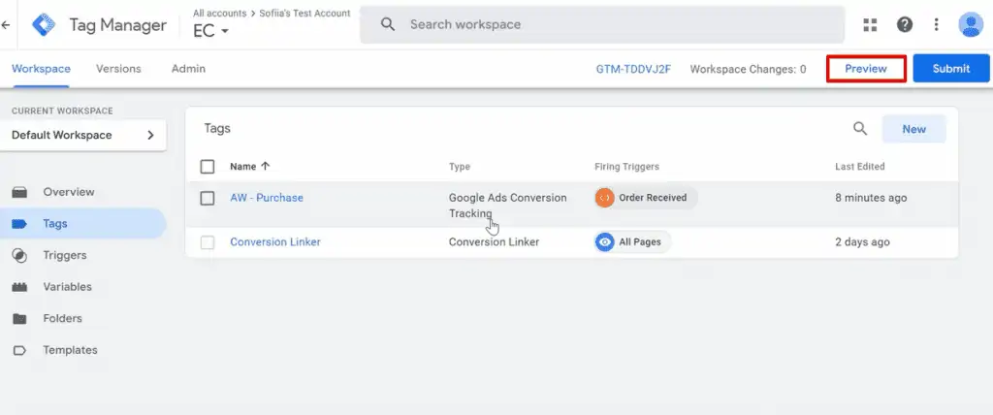Image resolution: width=993 pixels, height=415 pixels.
Task: Open Triggers in the sidebar
Action: tap(65, 255)
